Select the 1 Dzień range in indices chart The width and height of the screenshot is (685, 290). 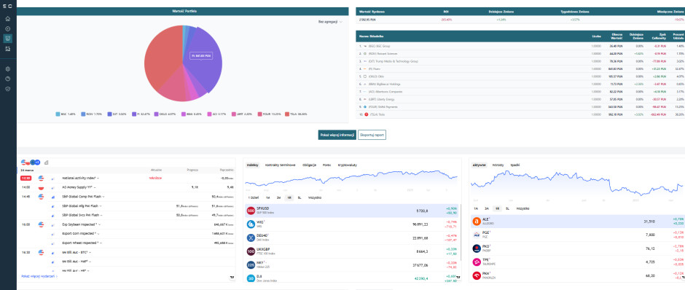[x=254, y=198]
